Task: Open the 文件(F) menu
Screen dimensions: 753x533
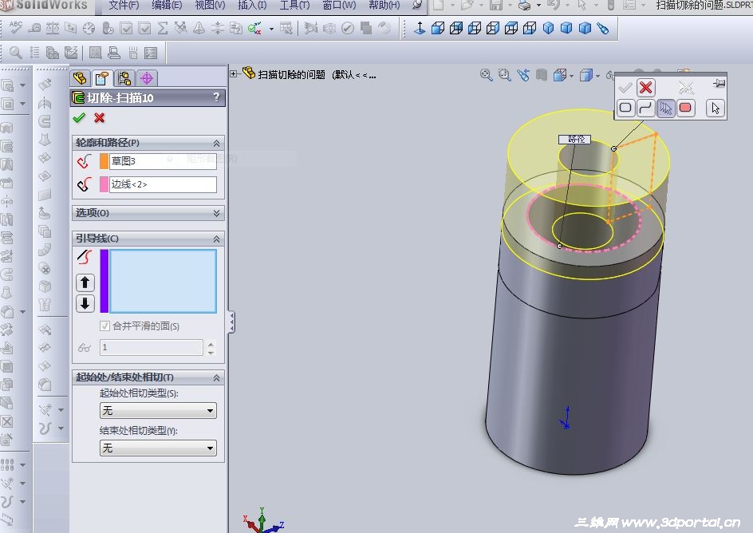Action: (x=124, y=6)
